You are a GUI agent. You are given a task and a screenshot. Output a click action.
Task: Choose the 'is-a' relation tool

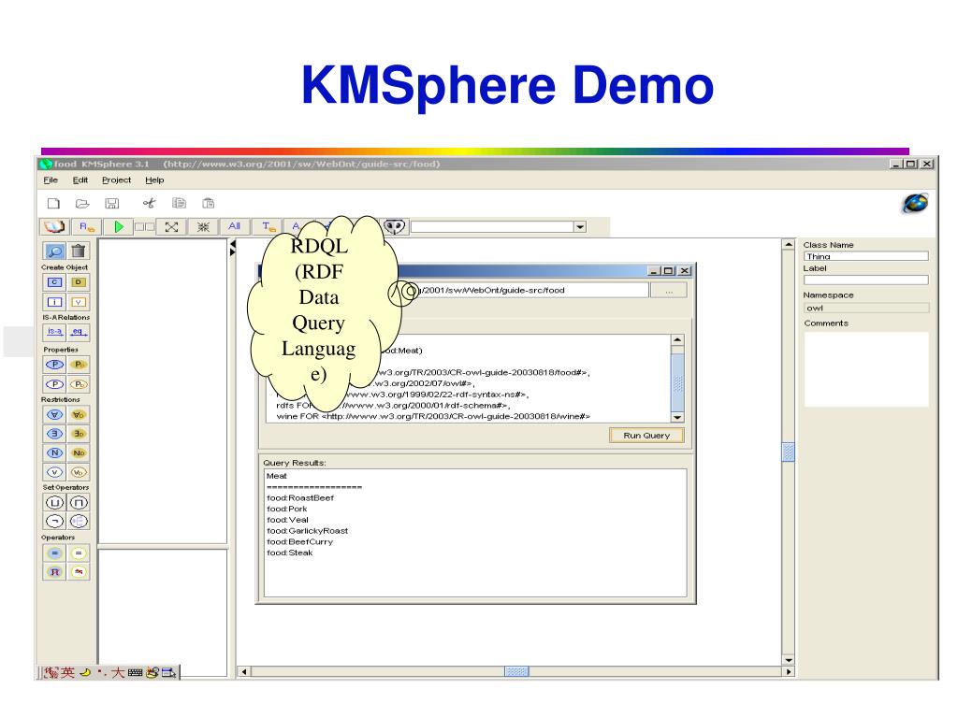coord(54,332)
